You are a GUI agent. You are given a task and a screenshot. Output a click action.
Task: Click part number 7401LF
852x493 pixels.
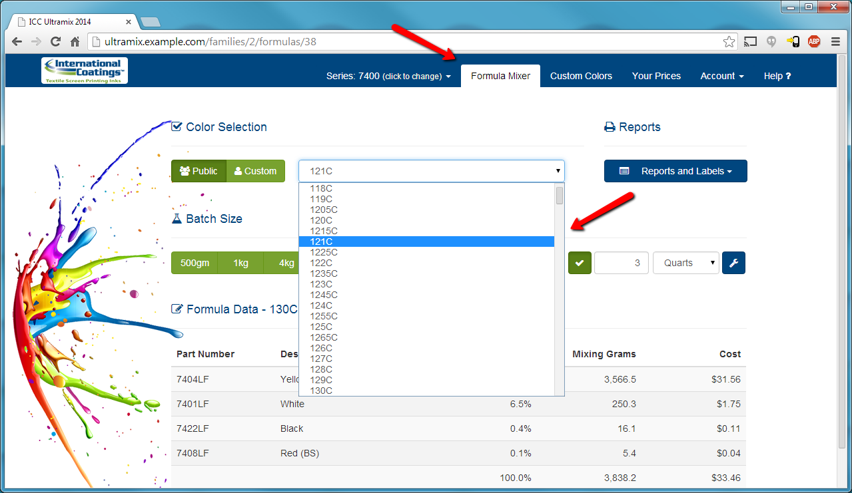pyautogui.click(x=193, y=404)
